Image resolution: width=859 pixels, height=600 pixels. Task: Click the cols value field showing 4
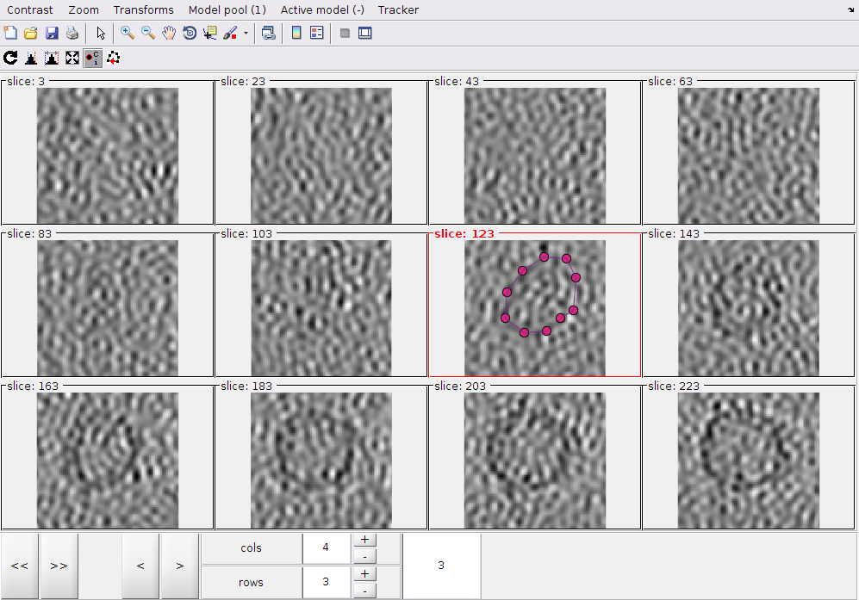[326, 548]
